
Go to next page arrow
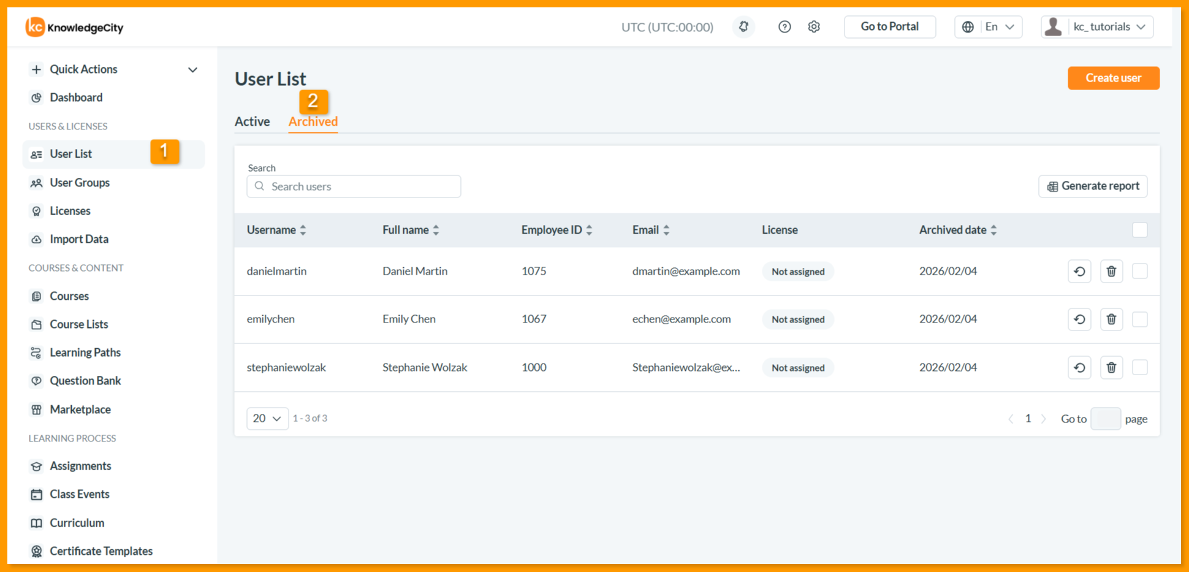1044,419
